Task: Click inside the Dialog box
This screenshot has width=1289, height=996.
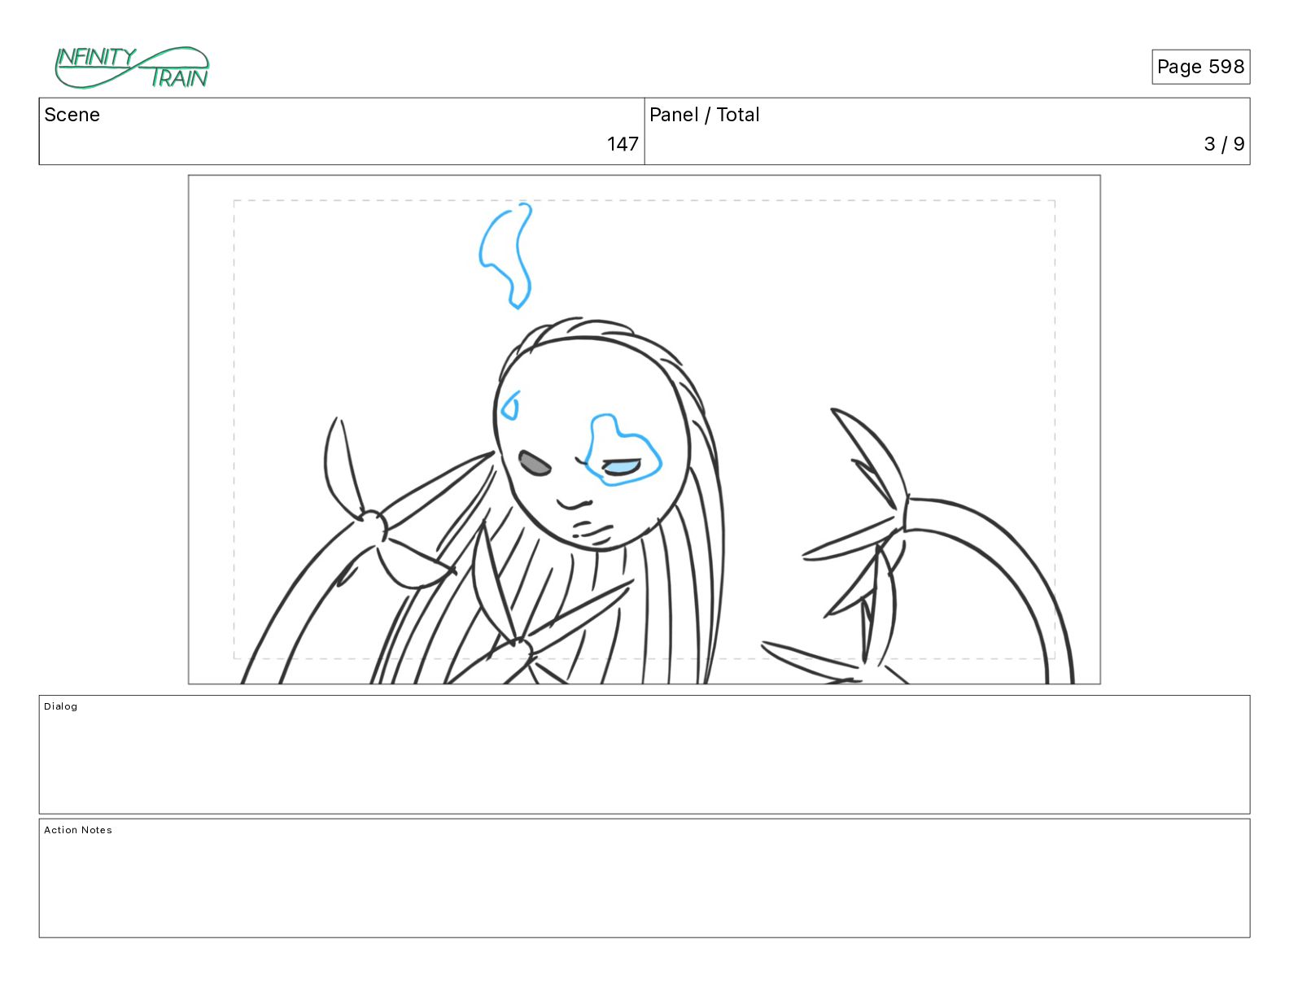Action: [644, 754]
